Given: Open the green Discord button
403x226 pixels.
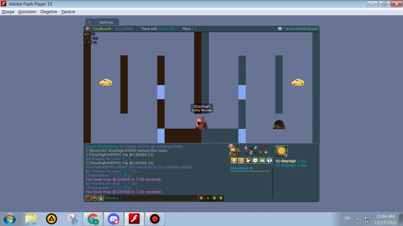Looking at the screenshot, I should (262, 161).
